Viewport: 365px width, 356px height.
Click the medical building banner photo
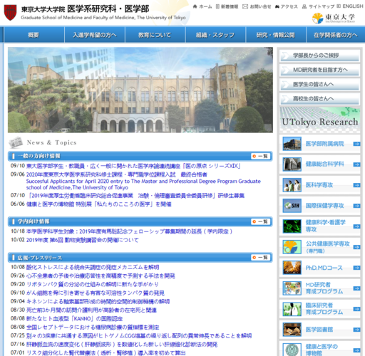click(x=140, y=90)
